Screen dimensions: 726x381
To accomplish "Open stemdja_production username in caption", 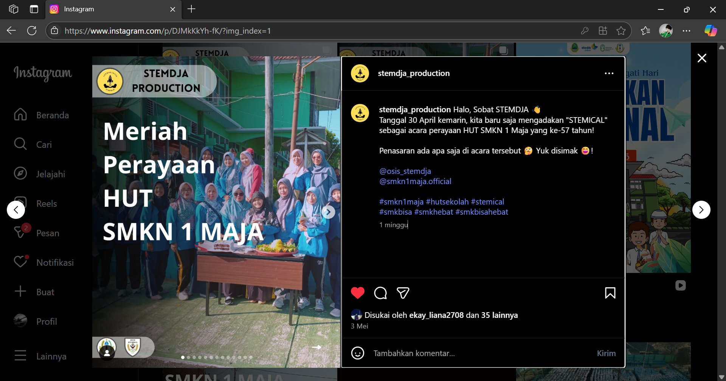I will point(415,110).
